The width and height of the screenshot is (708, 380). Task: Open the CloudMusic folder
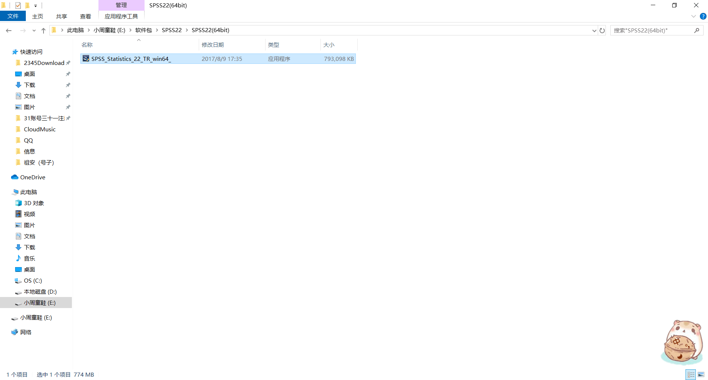click(x=39, y=129)
